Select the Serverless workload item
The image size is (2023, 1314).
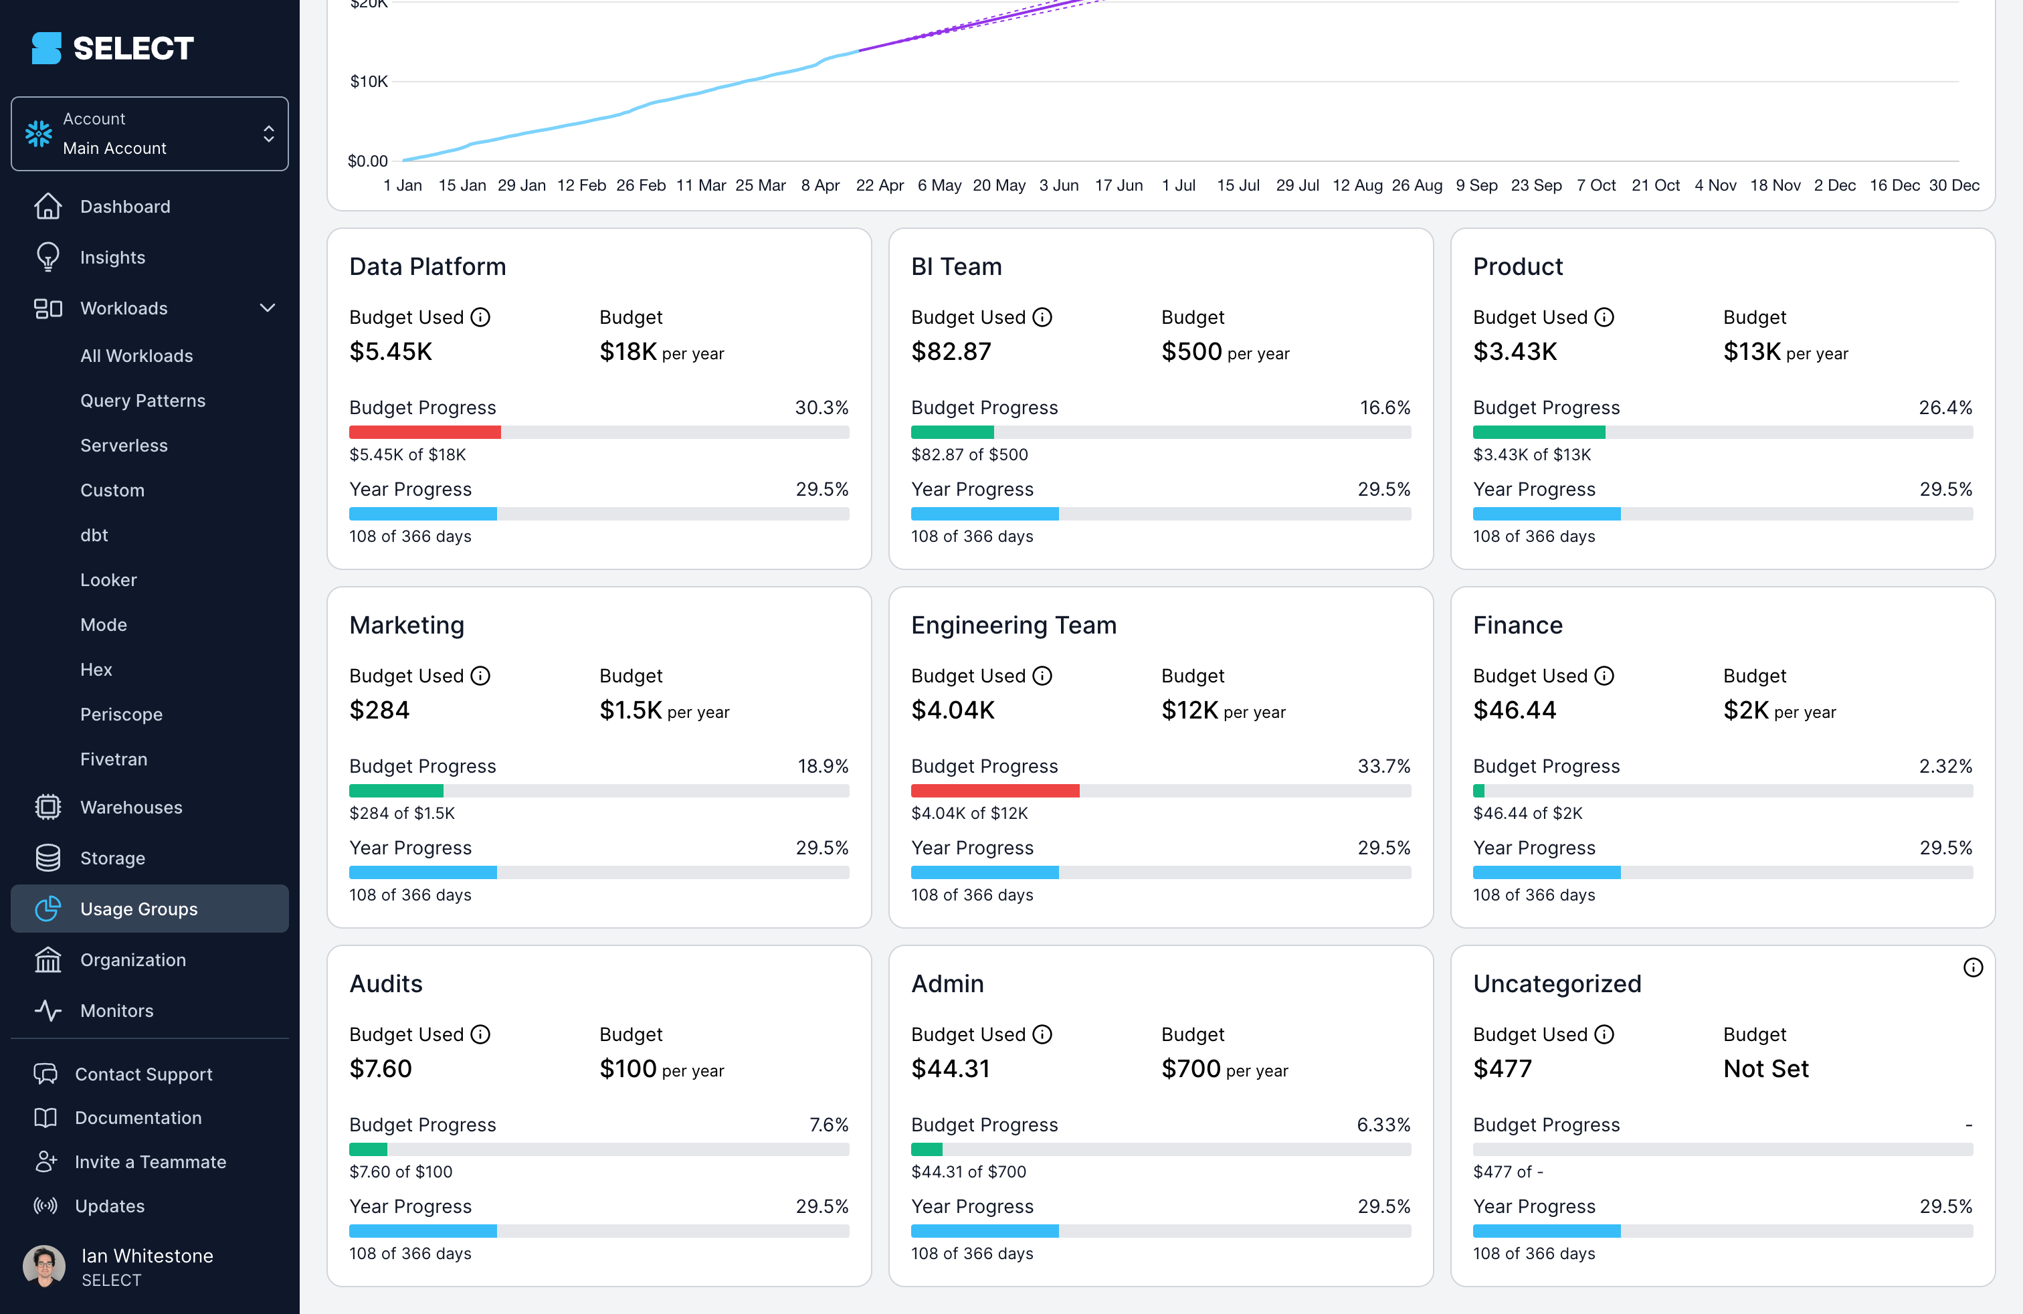click(124, 444)
